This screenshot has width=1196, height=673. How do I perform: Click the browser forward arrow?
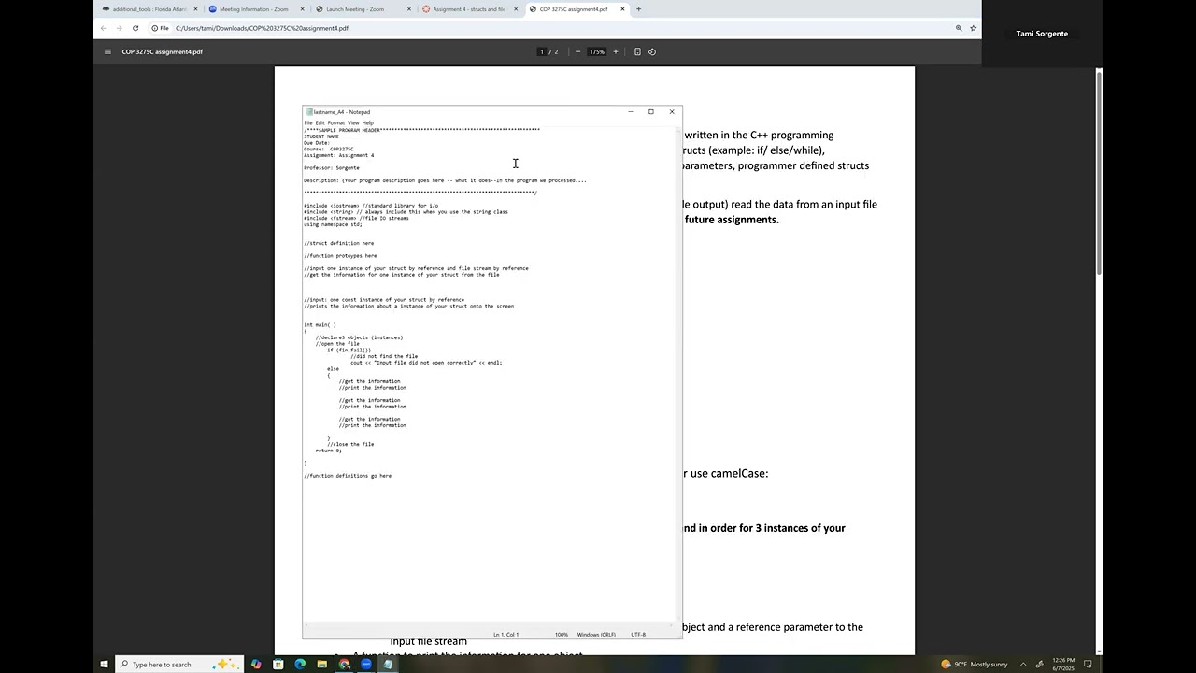point(119,28)
